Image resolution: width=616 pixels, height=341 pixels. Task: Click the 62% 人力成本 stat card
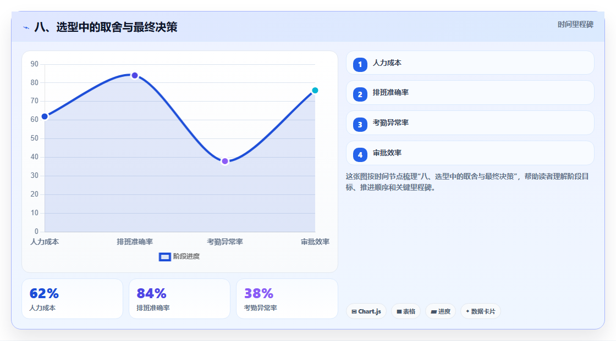click(x=72, y=299)
